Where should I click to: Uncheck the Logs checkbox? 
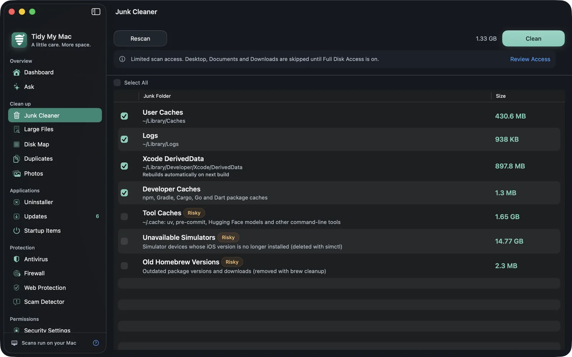coord(124,139)
